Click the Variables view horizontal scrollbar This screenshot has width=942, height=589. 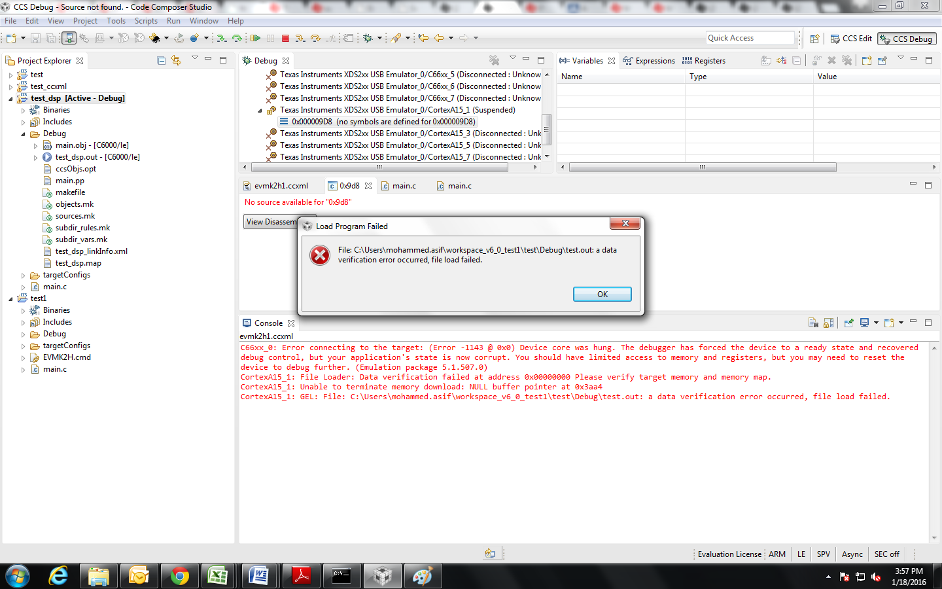703,168
